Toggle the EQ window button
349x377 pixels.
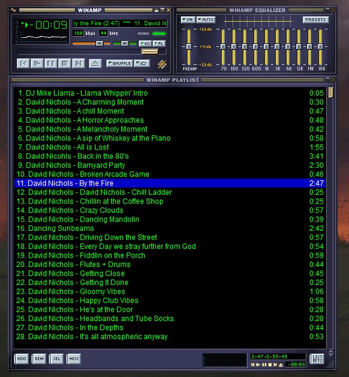pyautogui.click(x=145, y=43)
